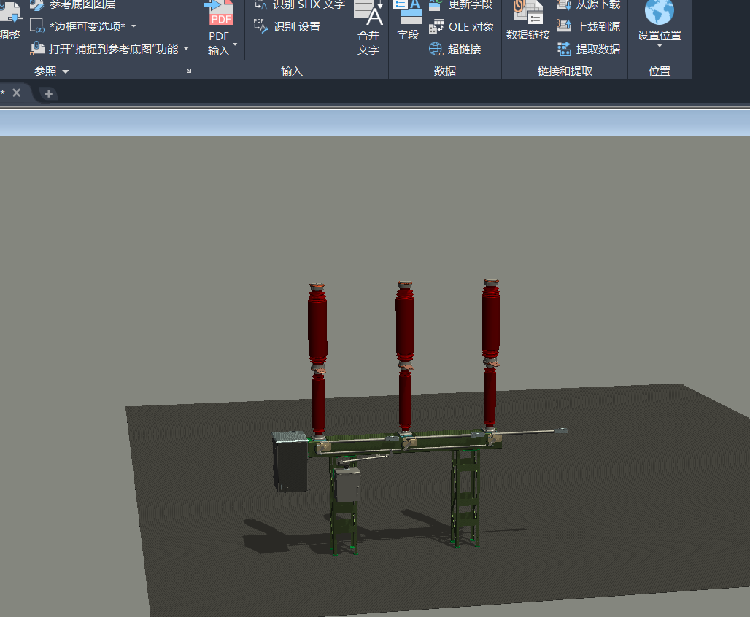Click 参考底图图层 icon
Screen dimensions: 750x617
click(36, 5)
